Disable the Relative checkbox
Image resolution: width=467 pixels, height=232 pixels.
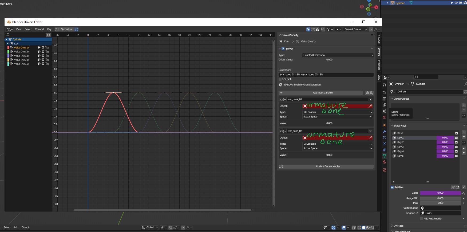tap(392, 187)
